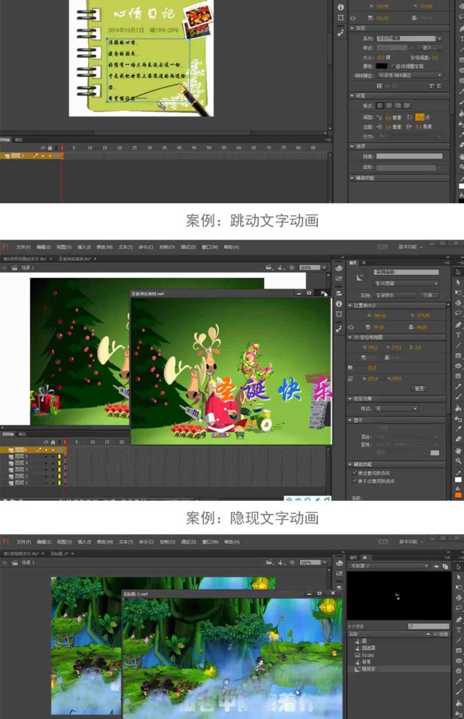Select the Rectangle tool in the Christmas window
The image size is (464, 719).
[x=458, y=355]
